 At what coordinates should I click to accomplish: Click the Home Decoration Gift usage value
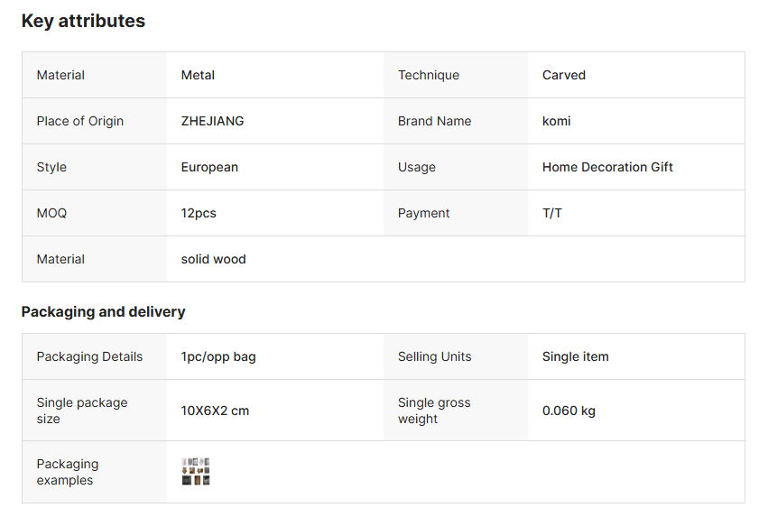607,167
